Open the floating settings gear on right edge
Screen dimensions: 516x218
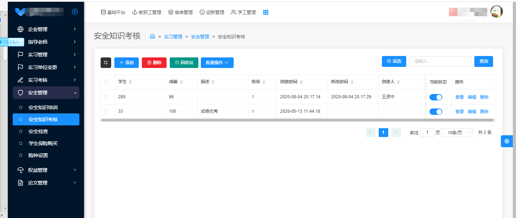click(x=507, y=141)
